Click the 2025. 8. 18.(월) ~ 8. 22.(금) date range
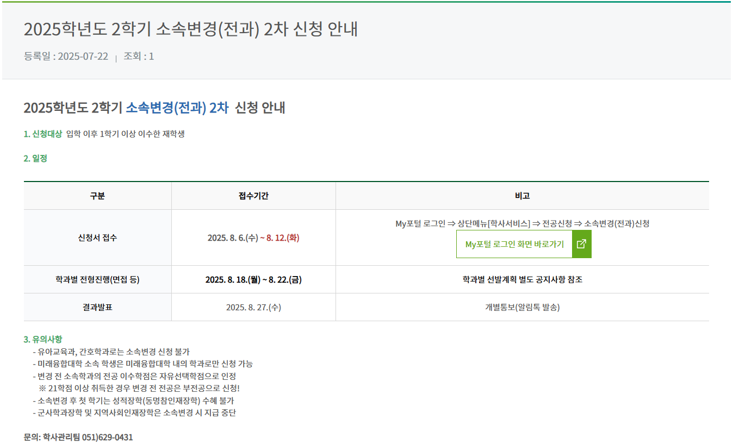733x444 pixels. pos(253,279)
